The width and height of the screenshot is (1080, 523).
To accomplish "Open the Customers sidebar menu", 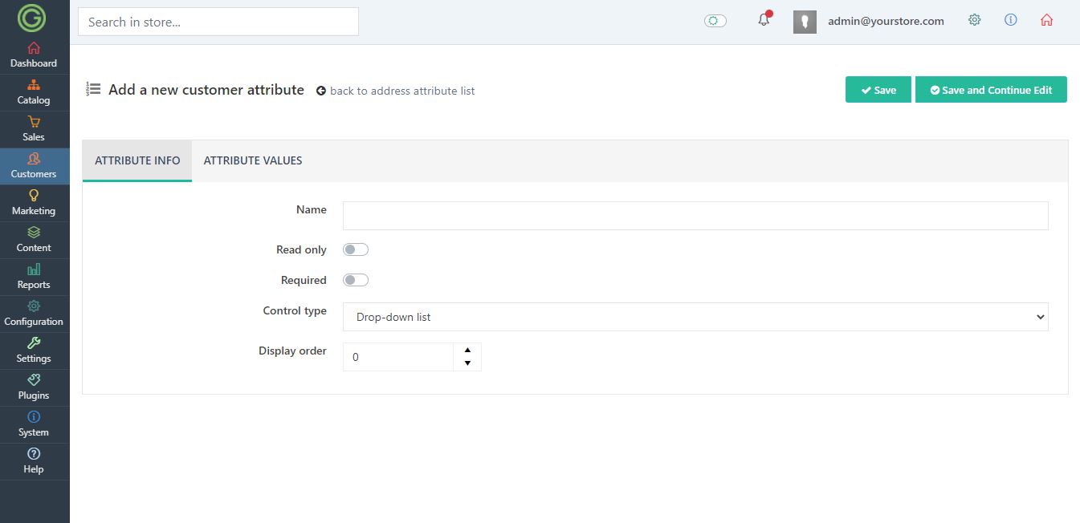I will pyautogui.click(x=34, y=166).
